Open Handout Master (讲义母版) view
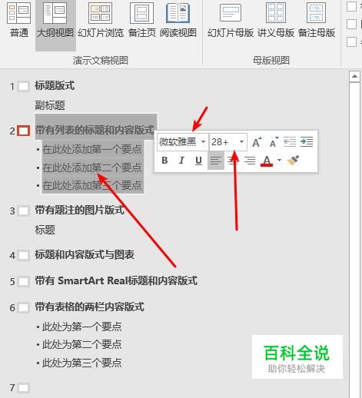Image resolution: width=362 pixels, height=398 pixels. coord(276,21)
